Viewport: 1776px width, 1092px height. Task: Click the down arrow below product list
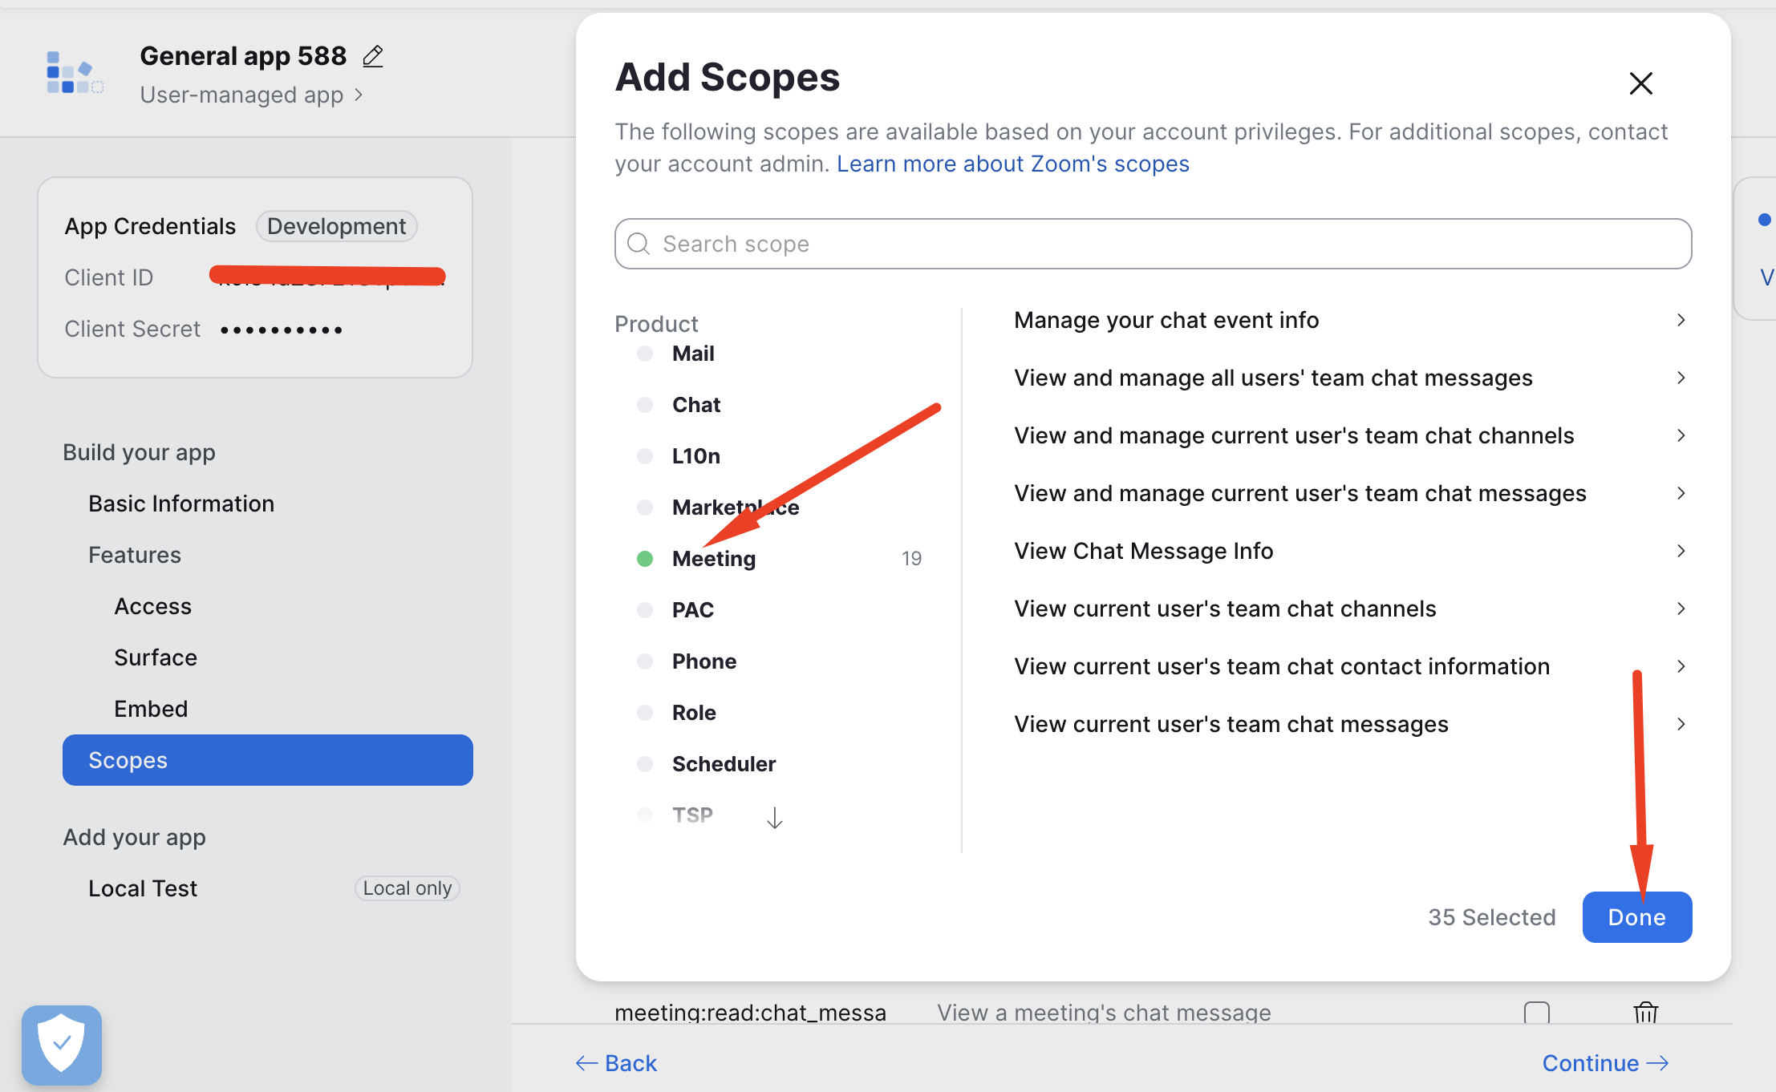774,818
